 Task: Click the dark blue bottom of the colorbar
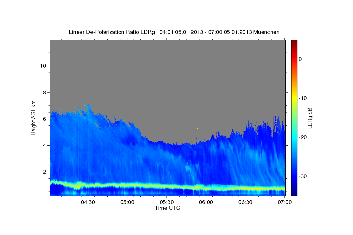tap(294, 192)
